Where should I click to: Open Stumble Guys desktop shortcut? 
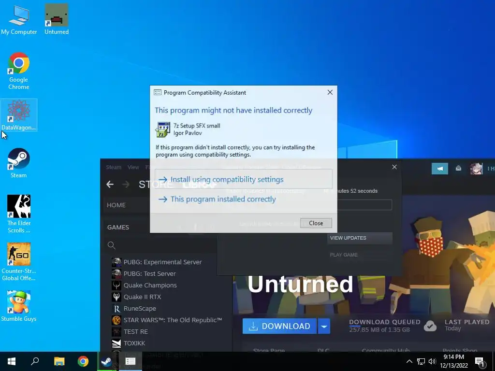19,306
